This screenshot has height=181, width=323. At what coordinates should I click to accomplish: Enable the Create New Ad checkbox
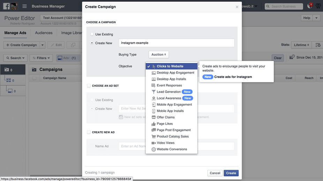pos(89,132)
